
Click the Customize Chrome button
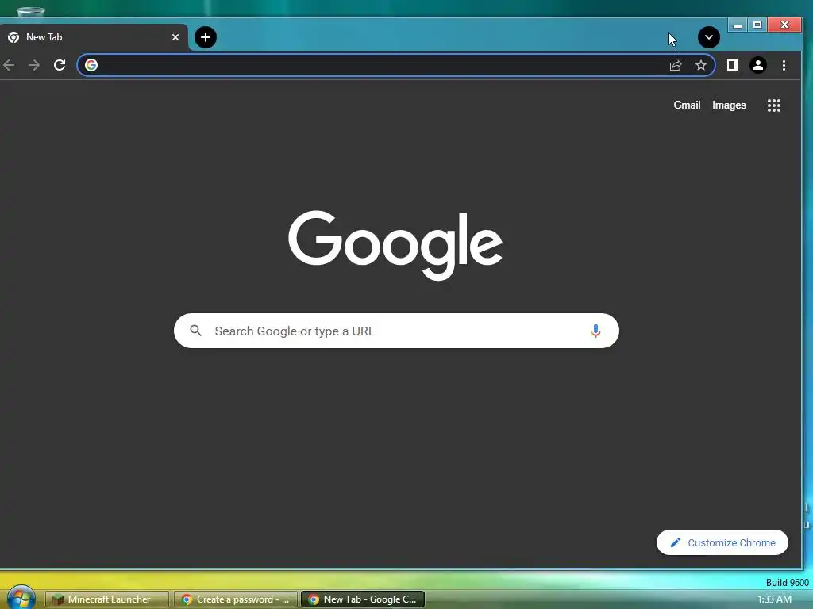pos(722,542)
